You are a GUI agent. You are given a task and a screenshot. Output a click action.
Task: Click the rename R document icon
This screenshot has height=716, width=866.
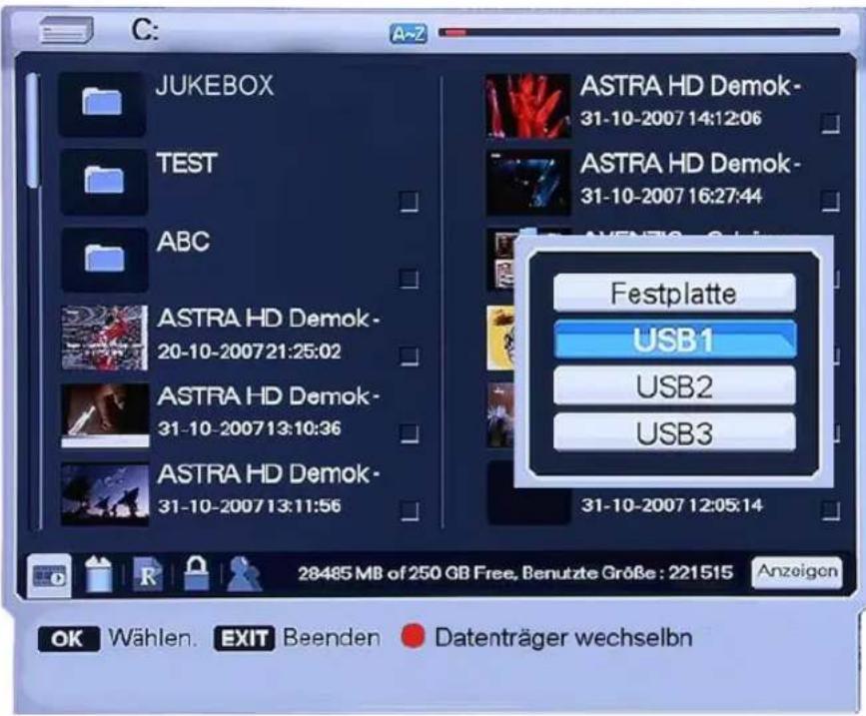tap(148, 575)
